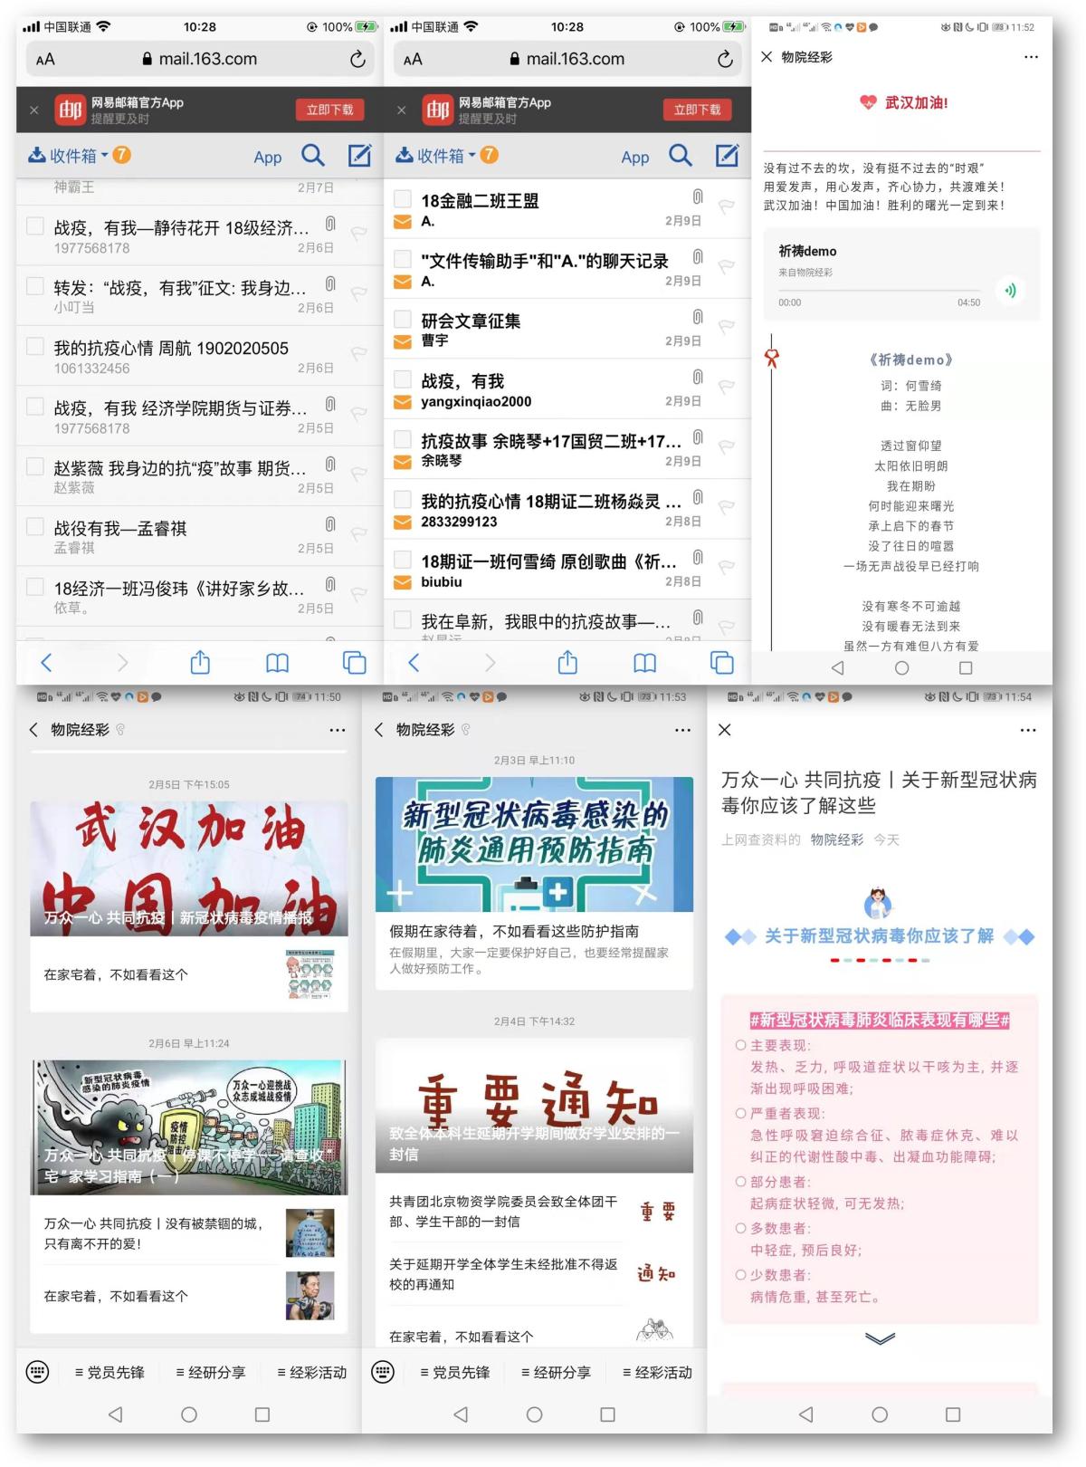This screenshot has width=1086, height=1467.
Task: Go back from the 11:53 物院经彩 chat screen
Action: tap(379, 730)
